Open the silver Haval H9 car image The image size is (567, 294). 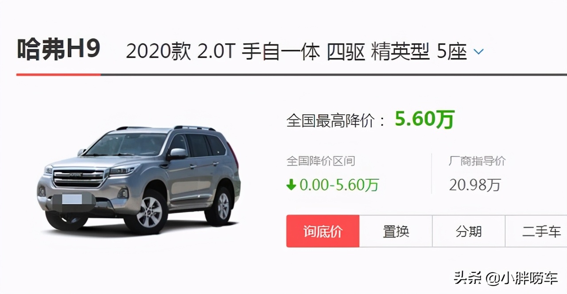pos(139,179)
